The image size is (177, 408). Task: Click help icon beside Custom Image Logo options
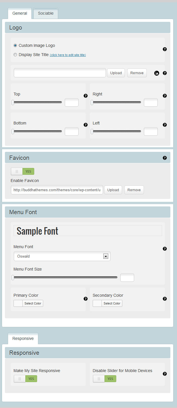165,49
